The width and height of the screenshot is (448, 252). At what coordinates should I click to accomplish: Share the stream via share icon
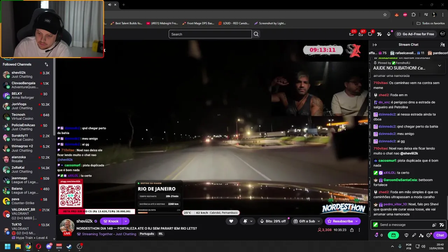352,230
